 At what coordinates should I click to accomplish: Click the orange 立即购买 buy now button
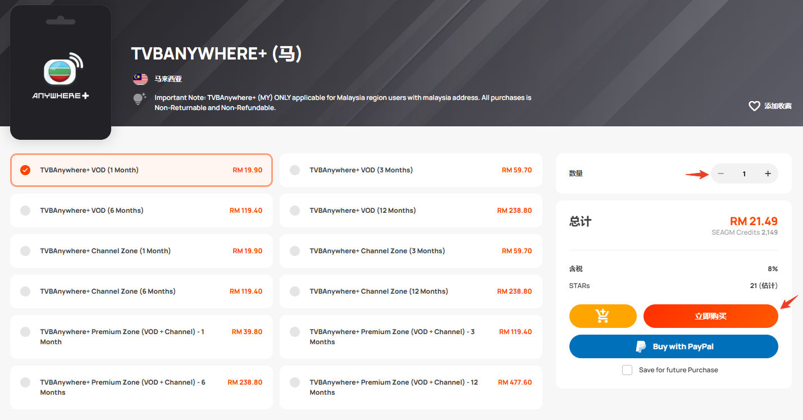[x=711, y=316]
